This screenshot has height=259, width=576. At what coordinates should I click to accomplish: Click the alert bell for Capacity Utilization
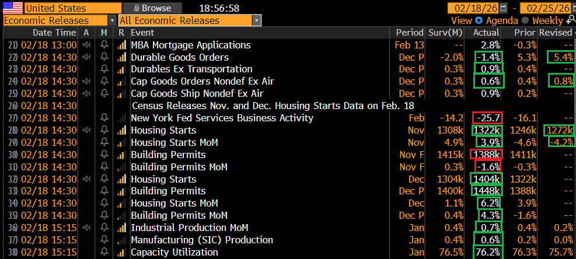point(104,252)
